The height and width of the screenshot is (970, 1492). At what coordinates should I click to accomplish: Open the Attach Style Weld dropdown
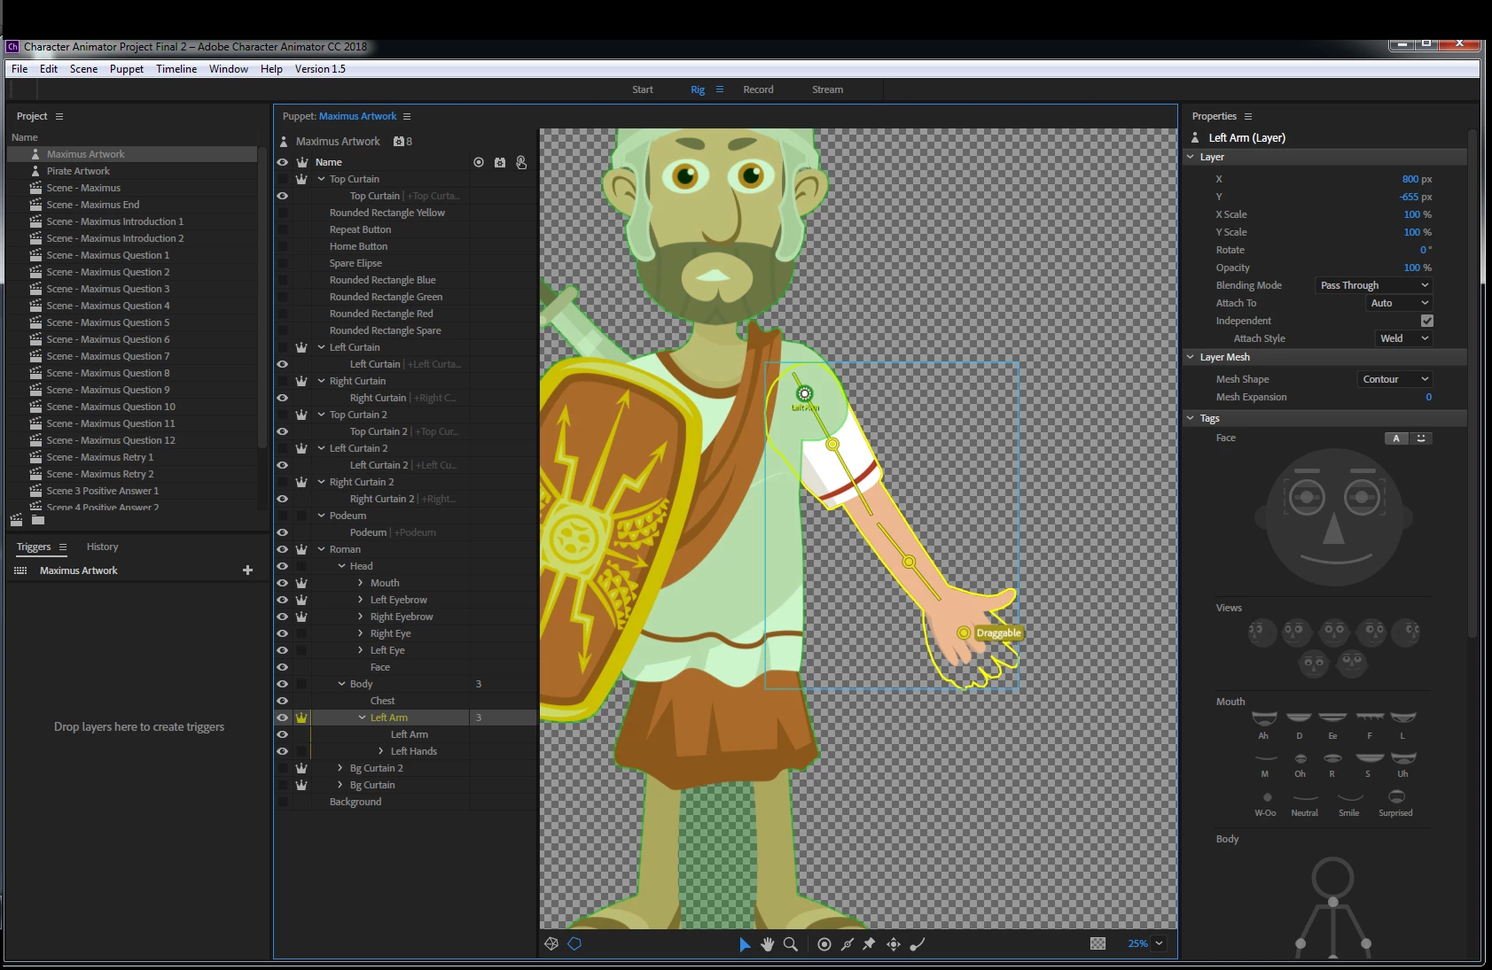tap(1403, 338)
